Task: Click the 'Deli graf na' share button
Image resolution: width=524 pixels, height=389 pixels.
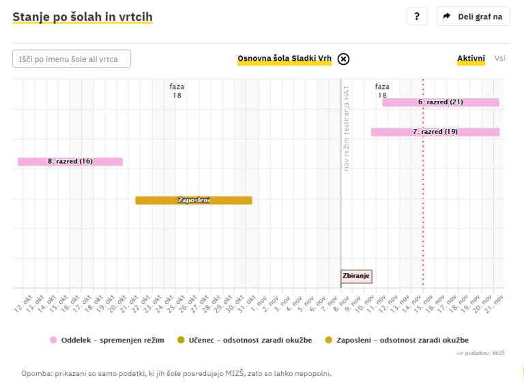Action: (473, 16)
